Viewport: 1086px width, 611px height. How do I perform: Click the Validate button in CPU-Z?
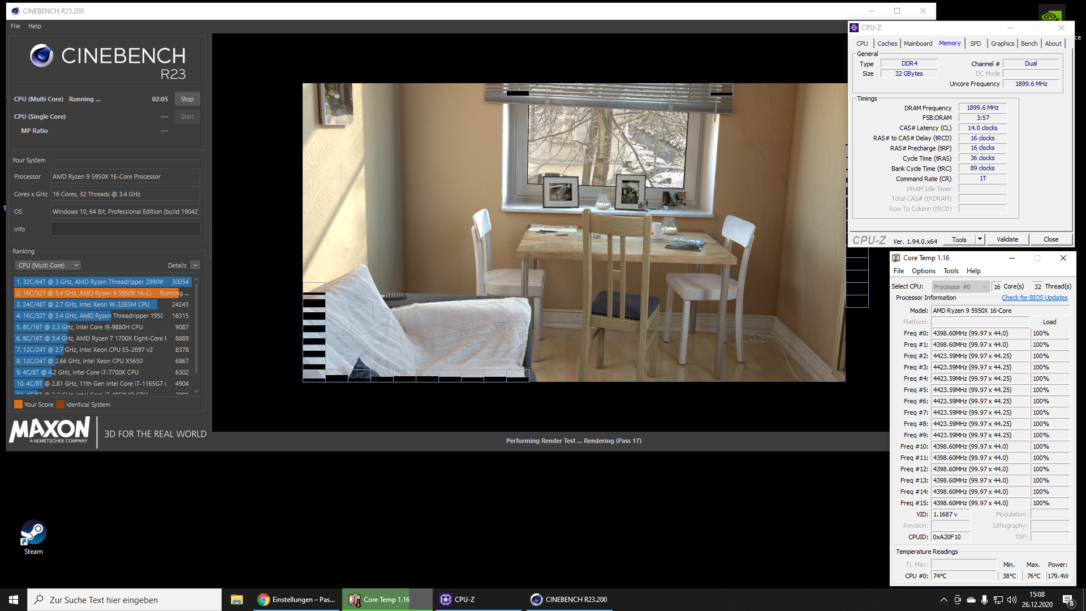point(1007,239)
